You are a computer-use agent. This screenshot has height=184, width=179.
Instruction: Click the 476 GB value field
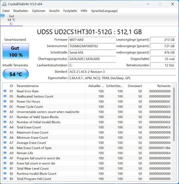click(x=163, y=53)
